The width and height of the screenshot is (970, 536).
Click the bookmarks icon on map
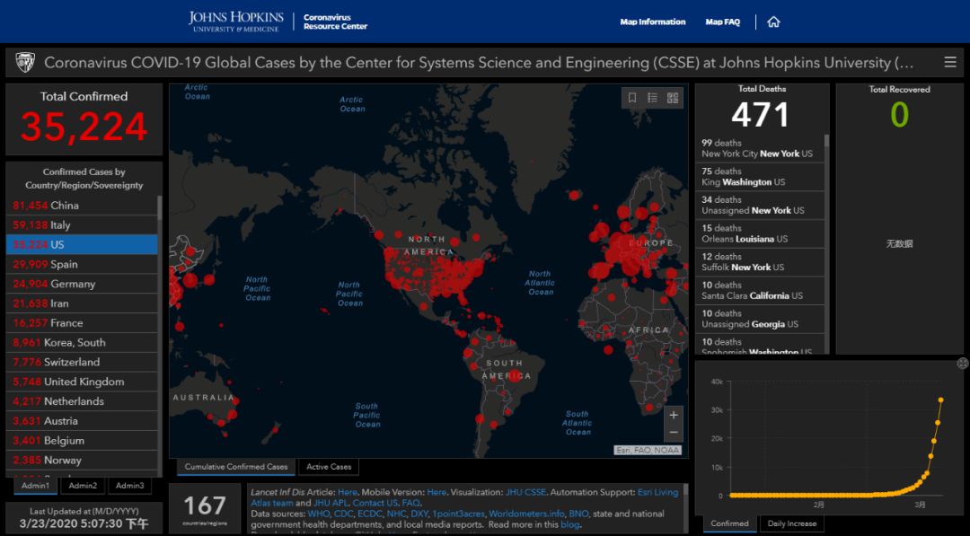632,98
